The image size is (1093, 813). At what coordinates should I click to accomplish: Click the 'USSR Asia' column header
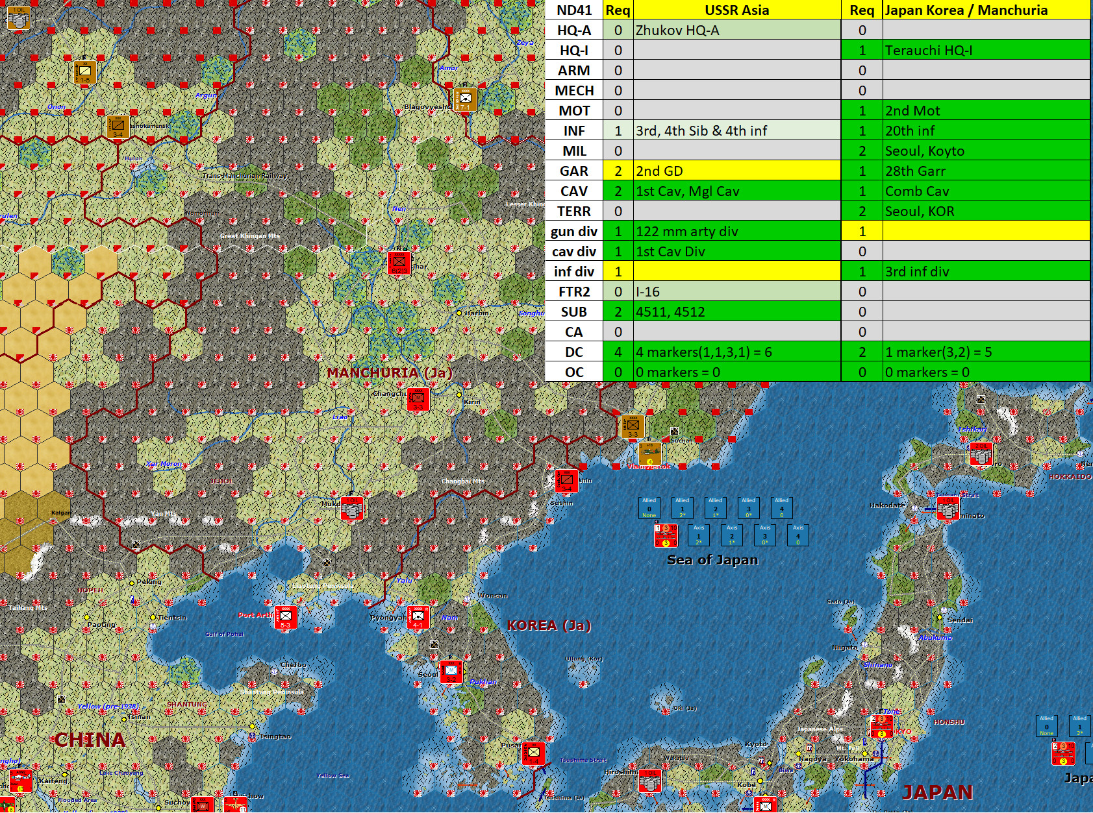click(x=737, y=10)
